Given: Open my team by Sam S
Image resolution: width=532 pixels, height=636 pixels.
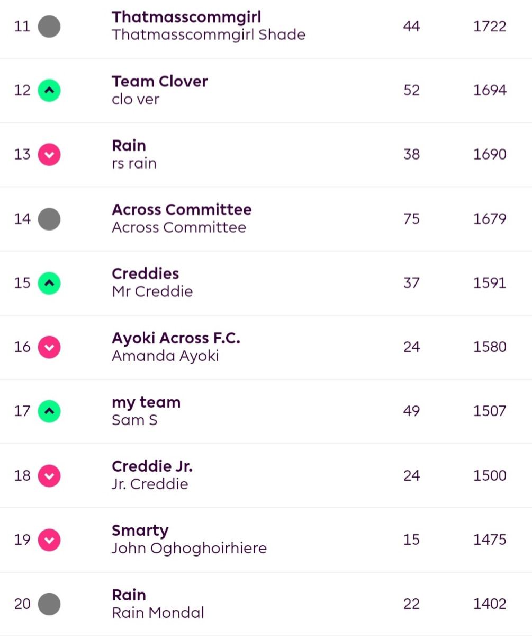Looking at the screenshot, I should (x=146, y=402).
